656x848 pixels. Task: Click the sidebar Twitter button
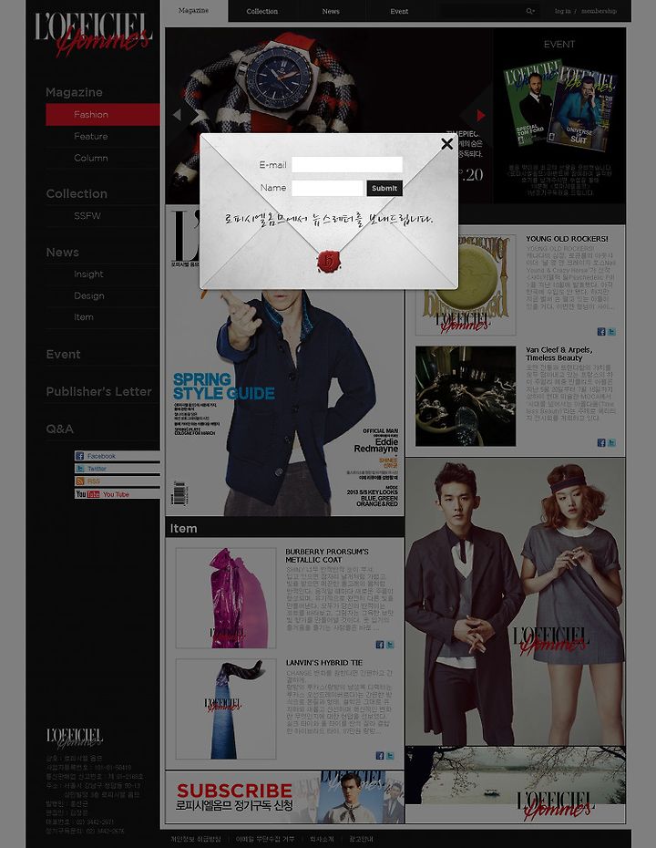point(118,469)
